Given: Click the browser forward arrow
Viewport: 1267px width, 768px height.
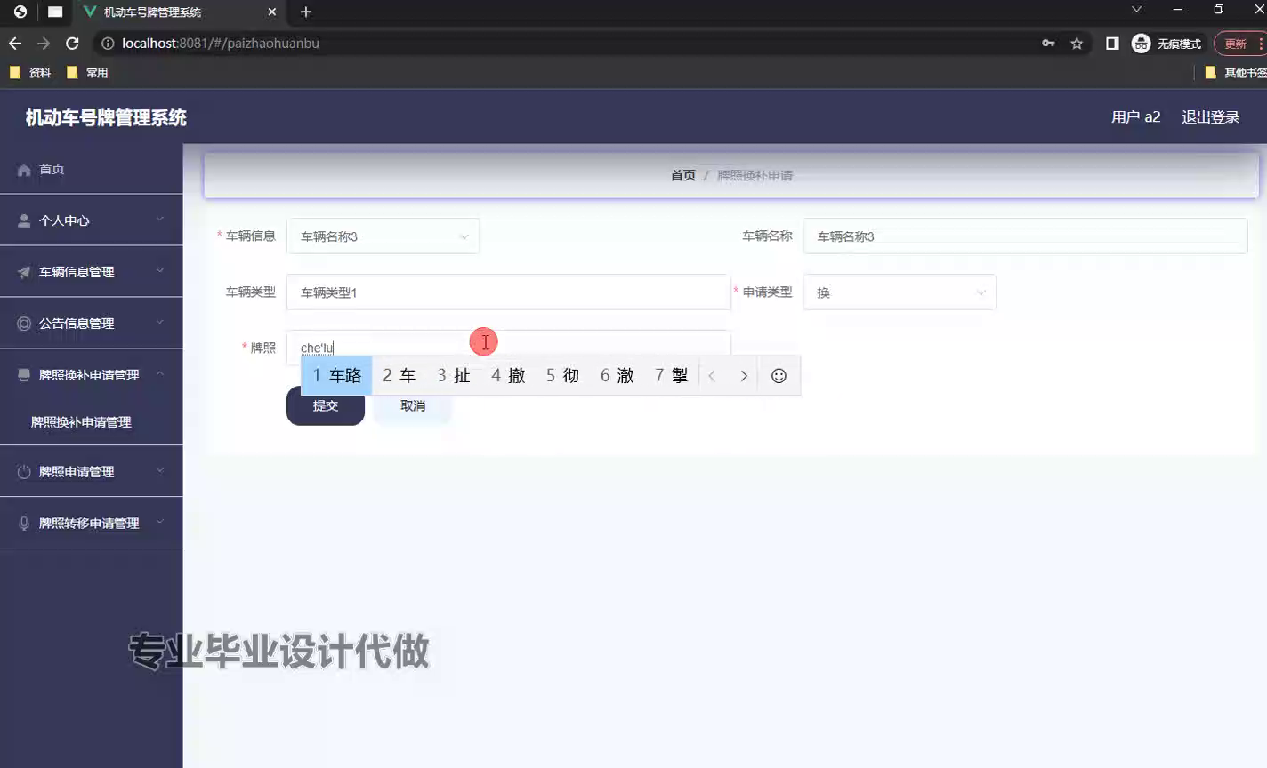Looking at the screenshot, I should [x=44, y=43].
